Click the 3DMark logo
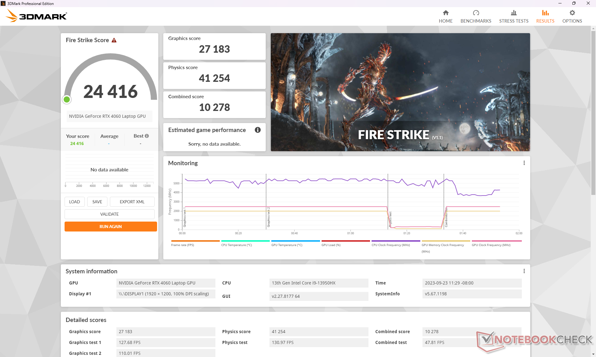Image resolution: width=596 pixels, height=357 pixels. [x=37, y=16]
